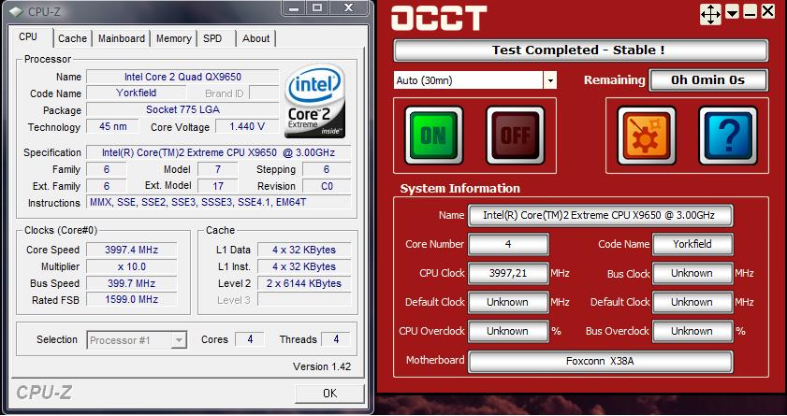Viewport: 787px width, 416px height.
Task: Start the OCCT test with ON button
Action: tap(433, 136)
